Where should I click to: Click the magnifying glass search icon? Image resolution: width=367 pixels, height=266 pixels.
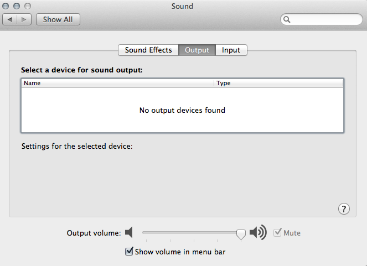point(287,19)
